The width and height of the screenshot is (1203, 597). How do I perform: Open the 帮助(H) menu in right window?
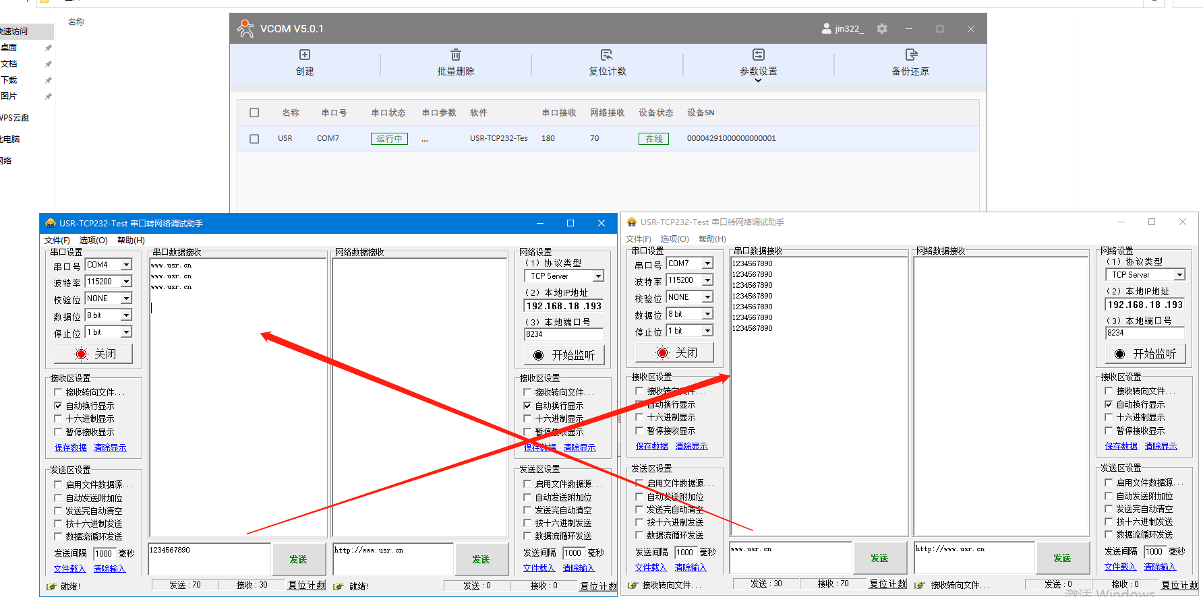[712, 239]
